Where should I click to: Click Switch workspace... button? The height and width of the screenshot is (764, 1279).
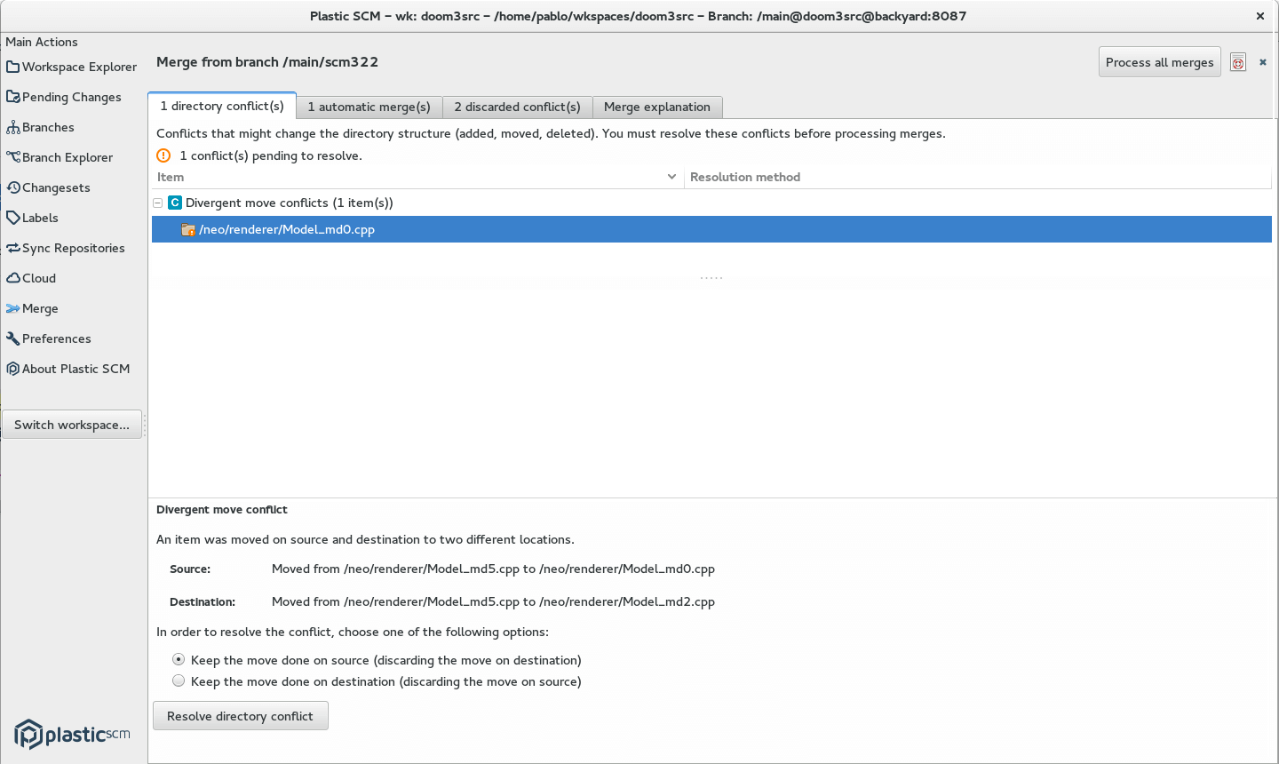point(72,425)
